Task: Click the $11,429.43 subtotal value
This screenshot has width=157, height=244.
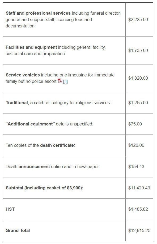Action: (139, 188)
